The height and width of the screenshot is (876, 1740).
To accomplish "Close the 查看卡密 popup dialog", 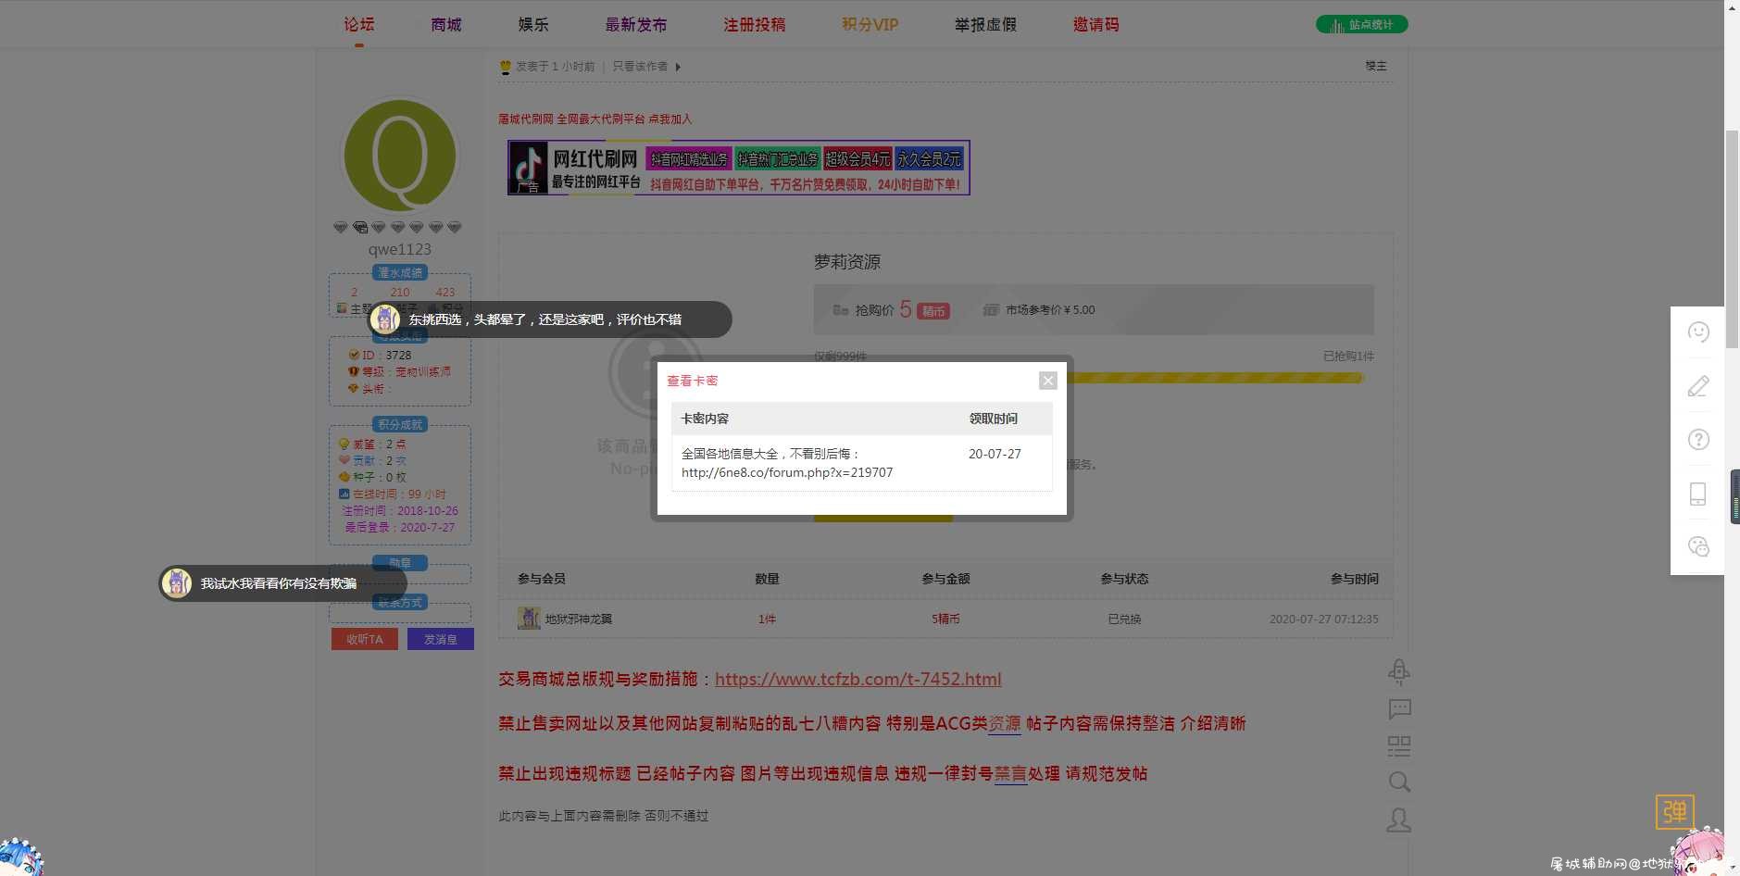I will 1047,381.
